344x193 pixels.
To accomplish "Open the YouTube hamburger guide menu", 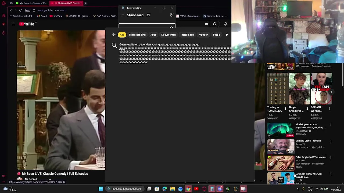I will pyautogui.click(x=13, y=24).
